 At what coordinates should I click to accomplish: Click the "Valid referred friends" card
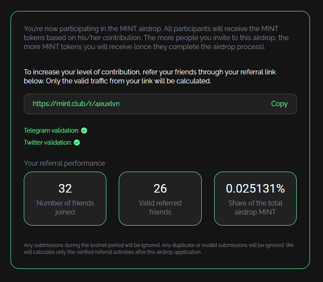pyautogui.click(x=160, y=199)
